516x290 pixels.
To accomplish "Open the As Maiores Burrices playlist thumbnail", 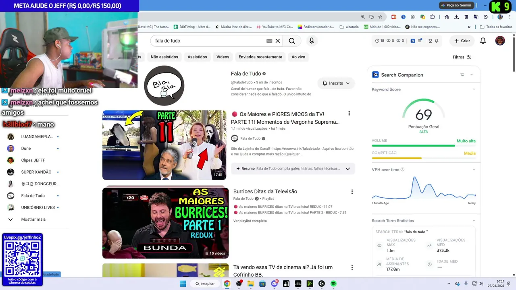I will 165,223.
